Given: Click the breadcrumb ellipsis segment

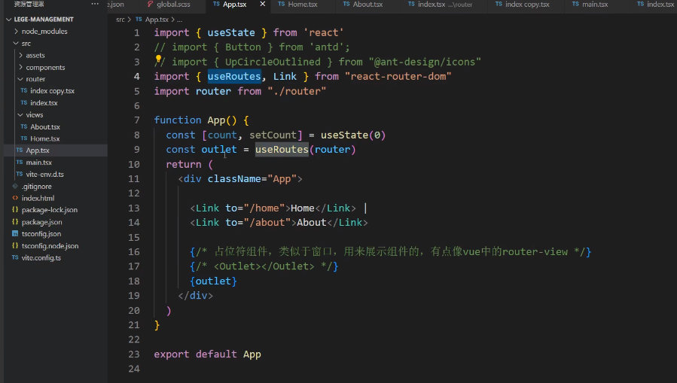Looking at the screenshot, I should tap(180, 20).
